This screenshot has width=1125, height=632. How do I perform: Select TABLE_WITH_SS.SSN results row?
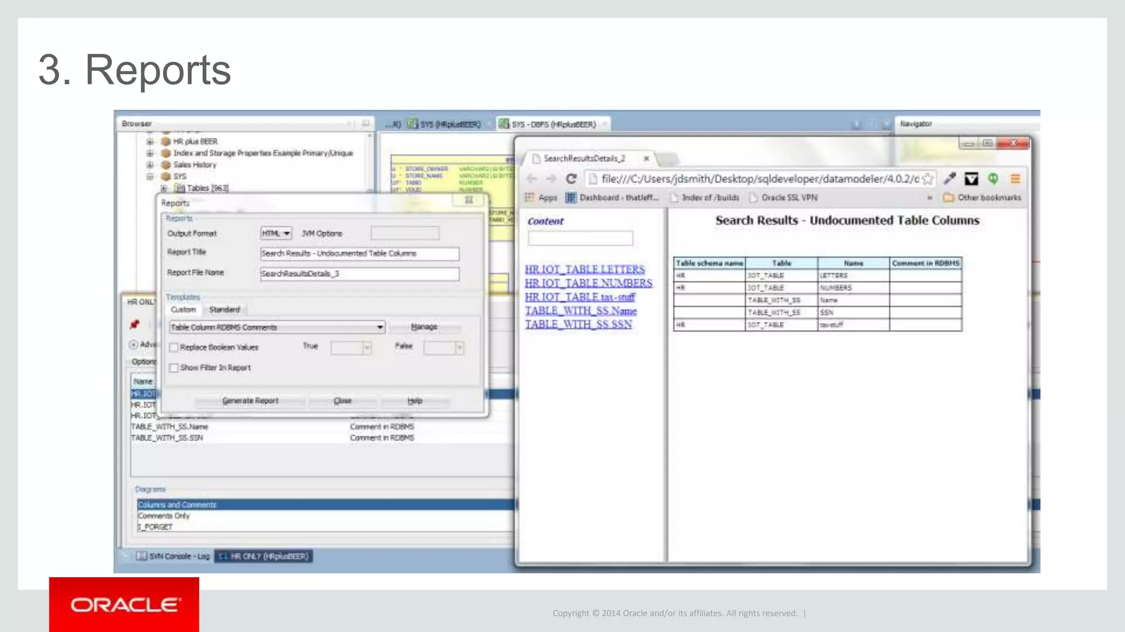click(322, 438)
